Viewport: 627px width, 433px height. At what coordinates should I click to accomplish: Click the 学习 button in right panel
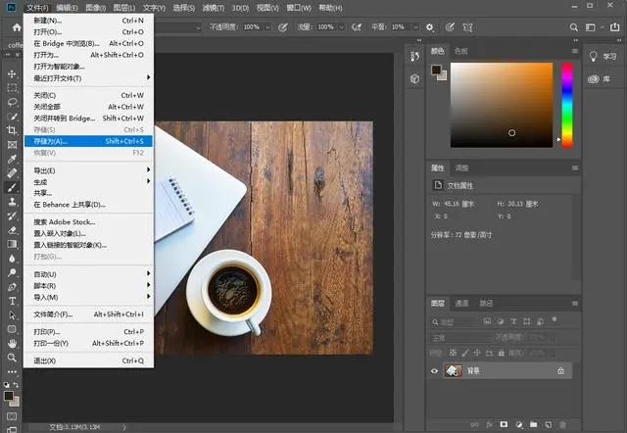(603, 56)
